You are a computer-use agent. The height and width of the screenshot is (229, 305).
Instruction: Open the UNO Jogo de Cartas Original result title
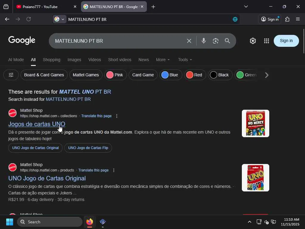pyautogui.click(x=47, y=178)
